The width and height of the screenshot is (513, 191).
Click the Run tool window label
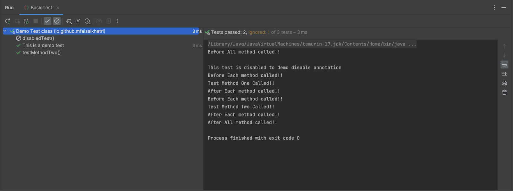pyautogui.click(x=9, y=7)
